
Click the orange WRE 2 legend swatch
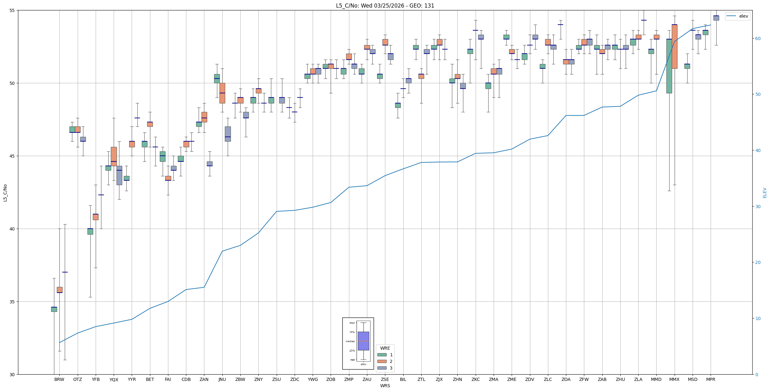click(382, 361)
